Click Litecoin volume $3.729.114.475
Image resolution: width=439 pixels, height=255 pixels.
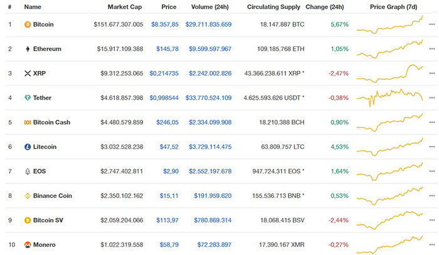tap(210, 147)
